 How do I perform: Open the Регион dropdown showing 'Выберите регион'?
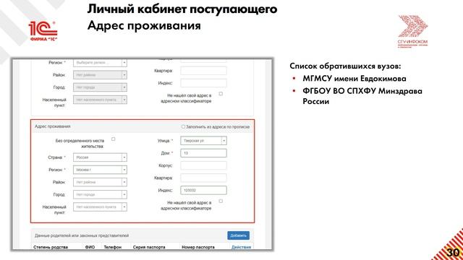click(100, 63)
